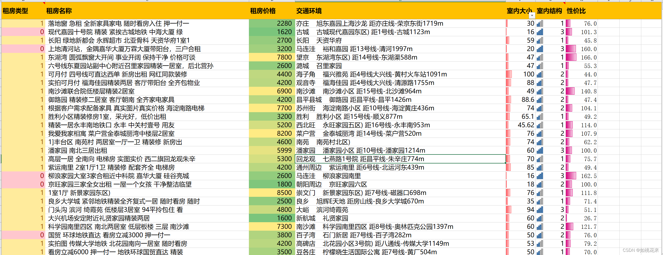Select the price cell 6900
This screenshot has width=663, height=255.
pyautogui.click(x=272, y=91)
